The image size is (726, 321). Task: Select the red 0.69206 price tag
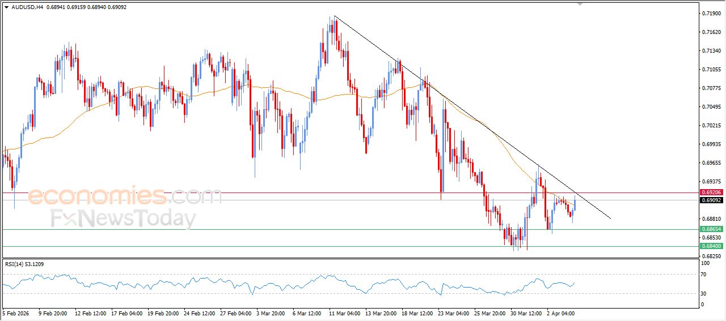click(711, 192)
